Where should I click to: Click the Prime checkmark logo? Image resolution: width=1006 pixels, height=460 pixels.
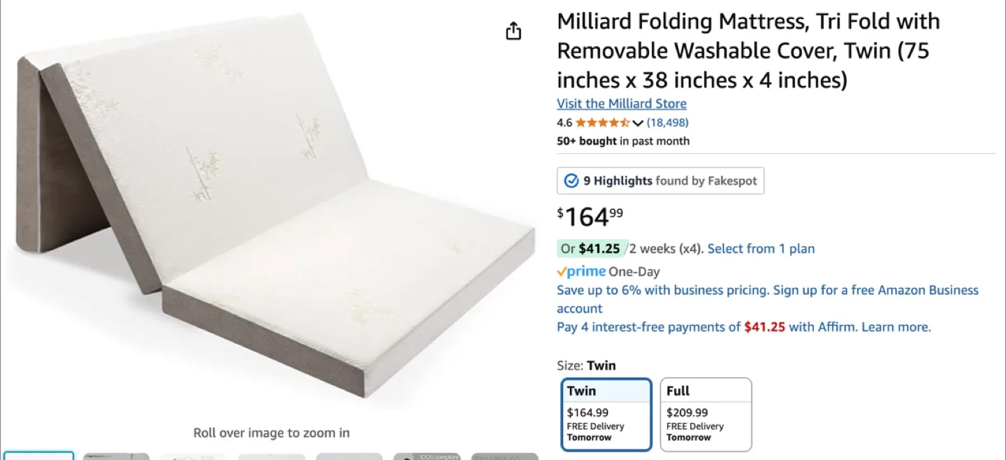[561, 271]
